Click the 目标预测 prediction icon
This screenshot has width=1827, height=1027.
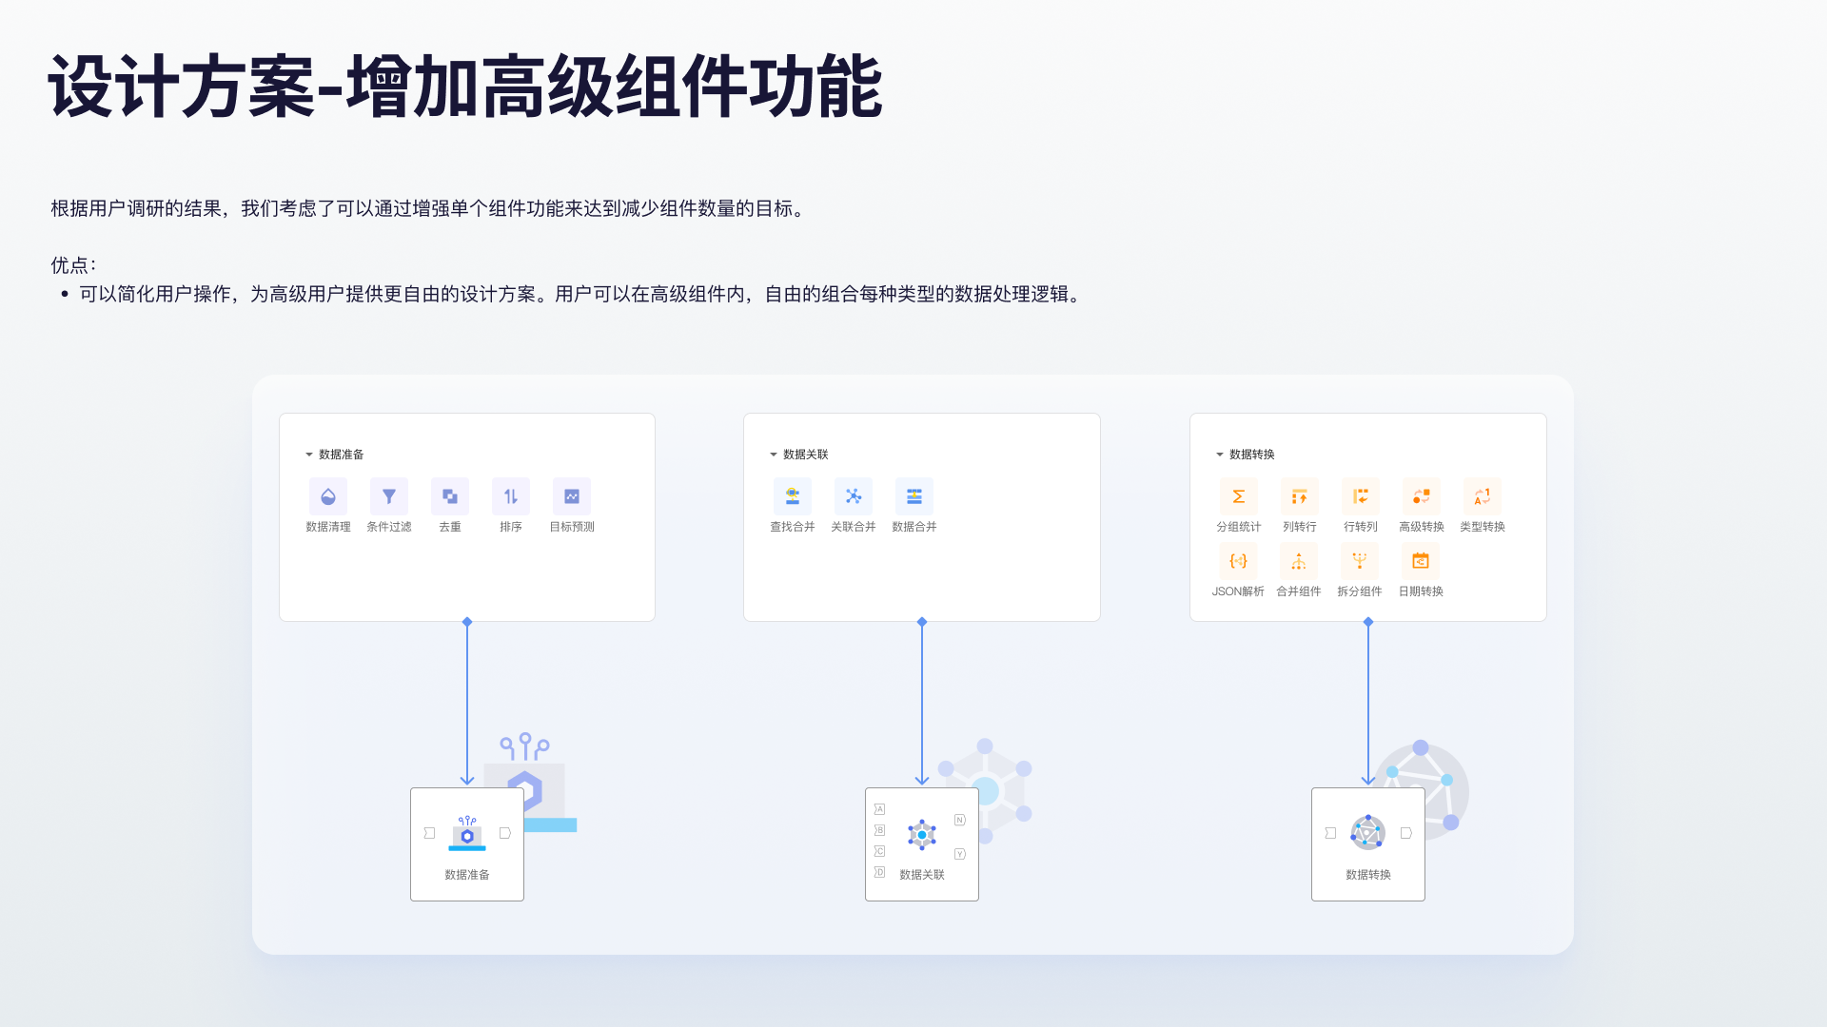coord(572,496)
